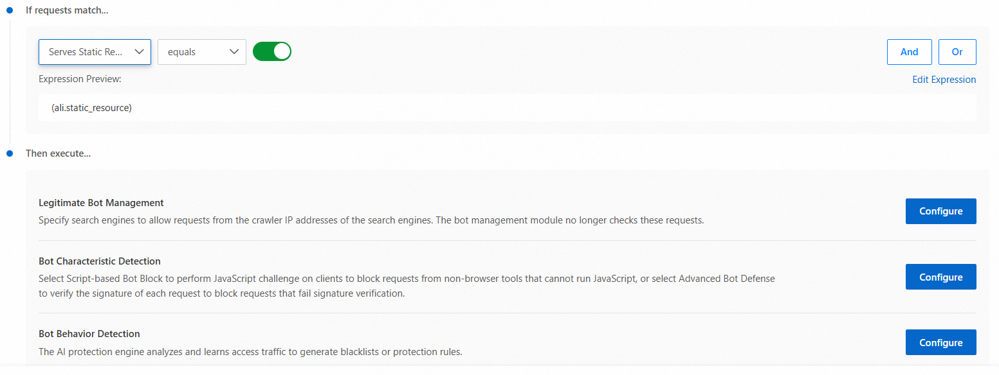The image size is (999, 375).
Task: Add an And condition
Action: tap(909, 52)
